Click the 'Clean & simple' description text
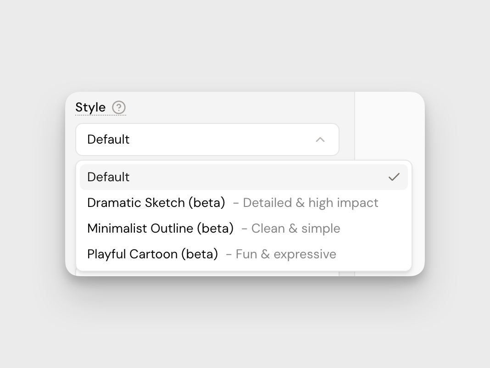Screen dimensions: 490x368 (295, 229)
